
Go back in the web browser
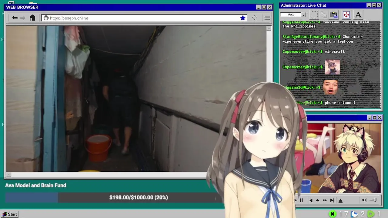[x=15, y=18]
